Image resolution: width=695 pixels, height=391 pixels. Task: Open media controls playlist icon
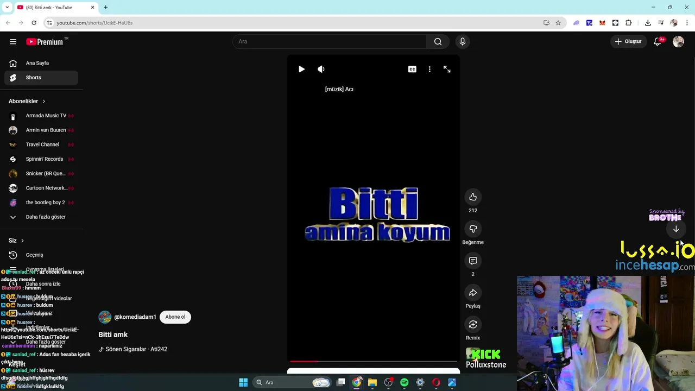pyautogui.click(x=661, y=23)
